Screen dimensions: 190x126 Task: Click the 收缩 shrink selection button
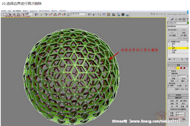point(173,78)
